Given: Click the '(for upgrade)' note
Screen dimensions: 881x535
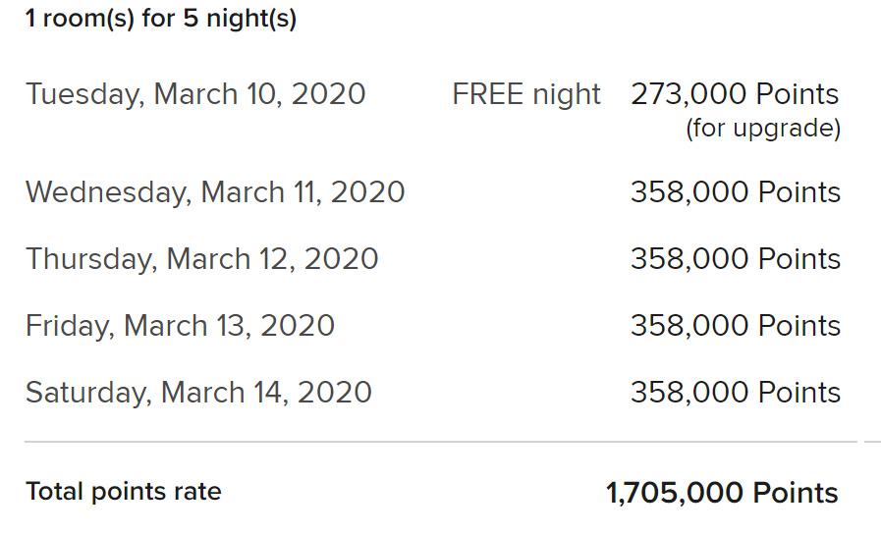Looking at the screenshot, I should (763, 128).
